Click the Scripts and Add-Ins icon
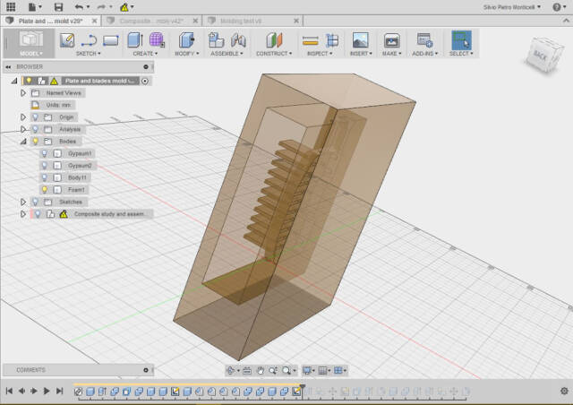 point(424,40)
